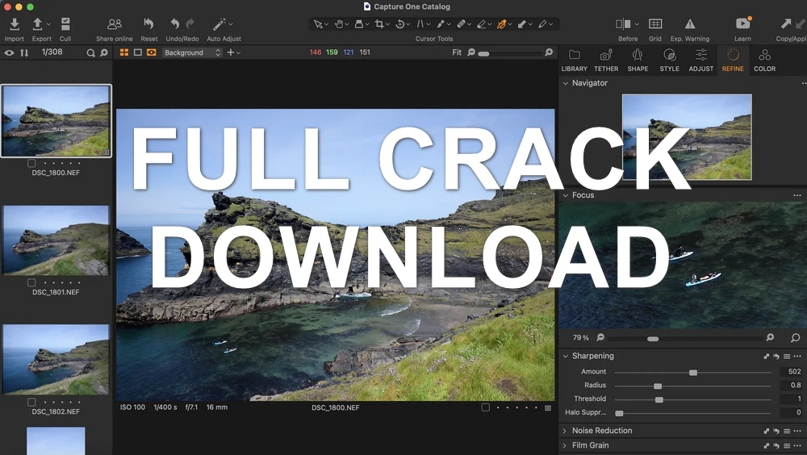The image size is (807, 455).
Task: Click the Auto Adjust magic wand
Action: [219, 25]
